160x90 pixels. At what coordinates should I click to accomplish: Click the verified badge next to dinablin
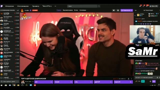(30, 10)
